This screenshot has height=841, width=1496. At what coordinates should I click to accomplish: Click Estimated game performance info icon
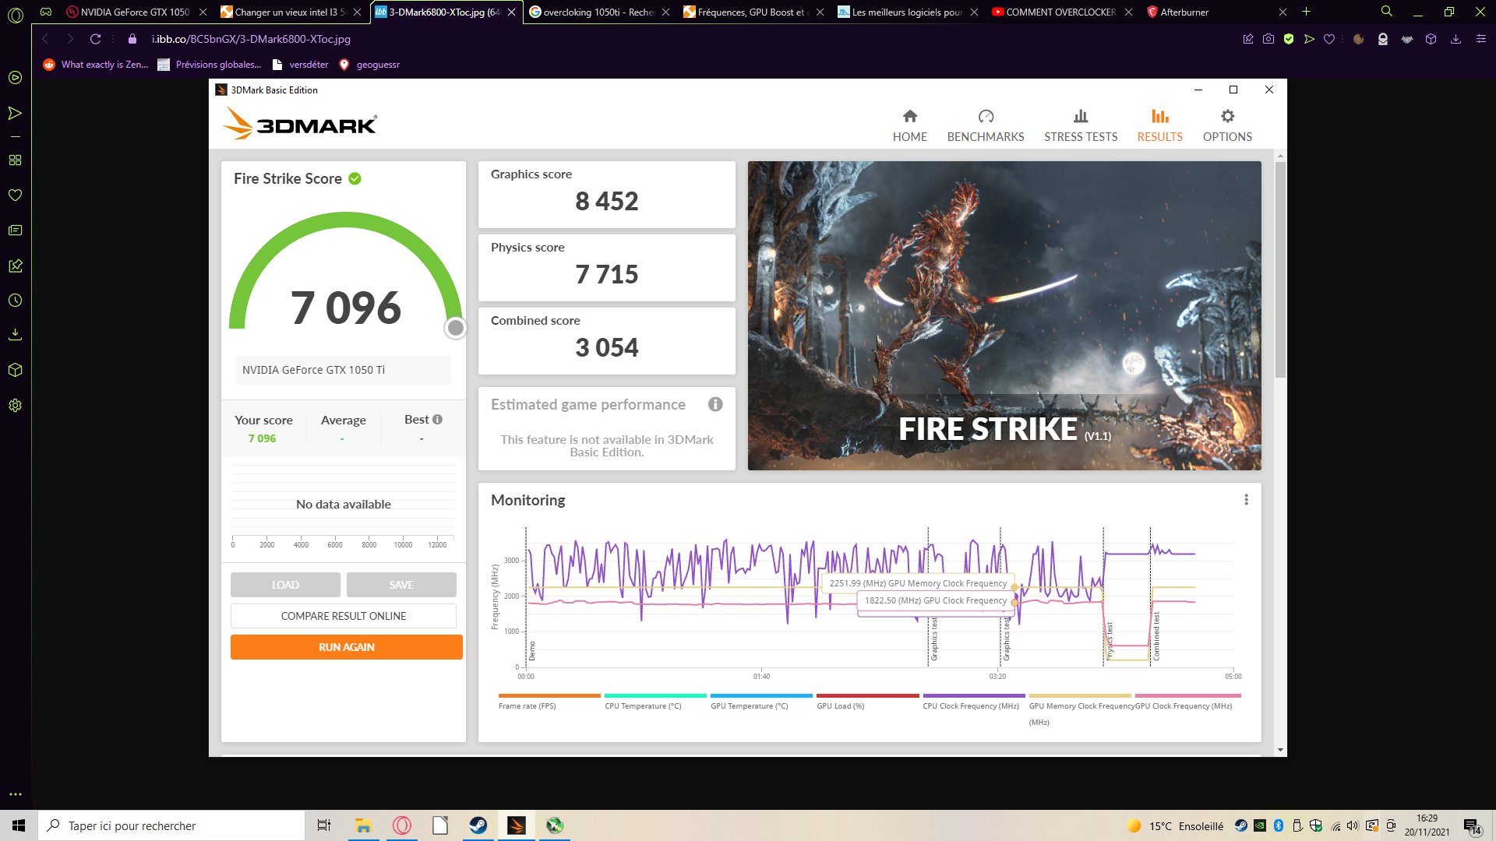pyautogui.click(x=714, y=404)
